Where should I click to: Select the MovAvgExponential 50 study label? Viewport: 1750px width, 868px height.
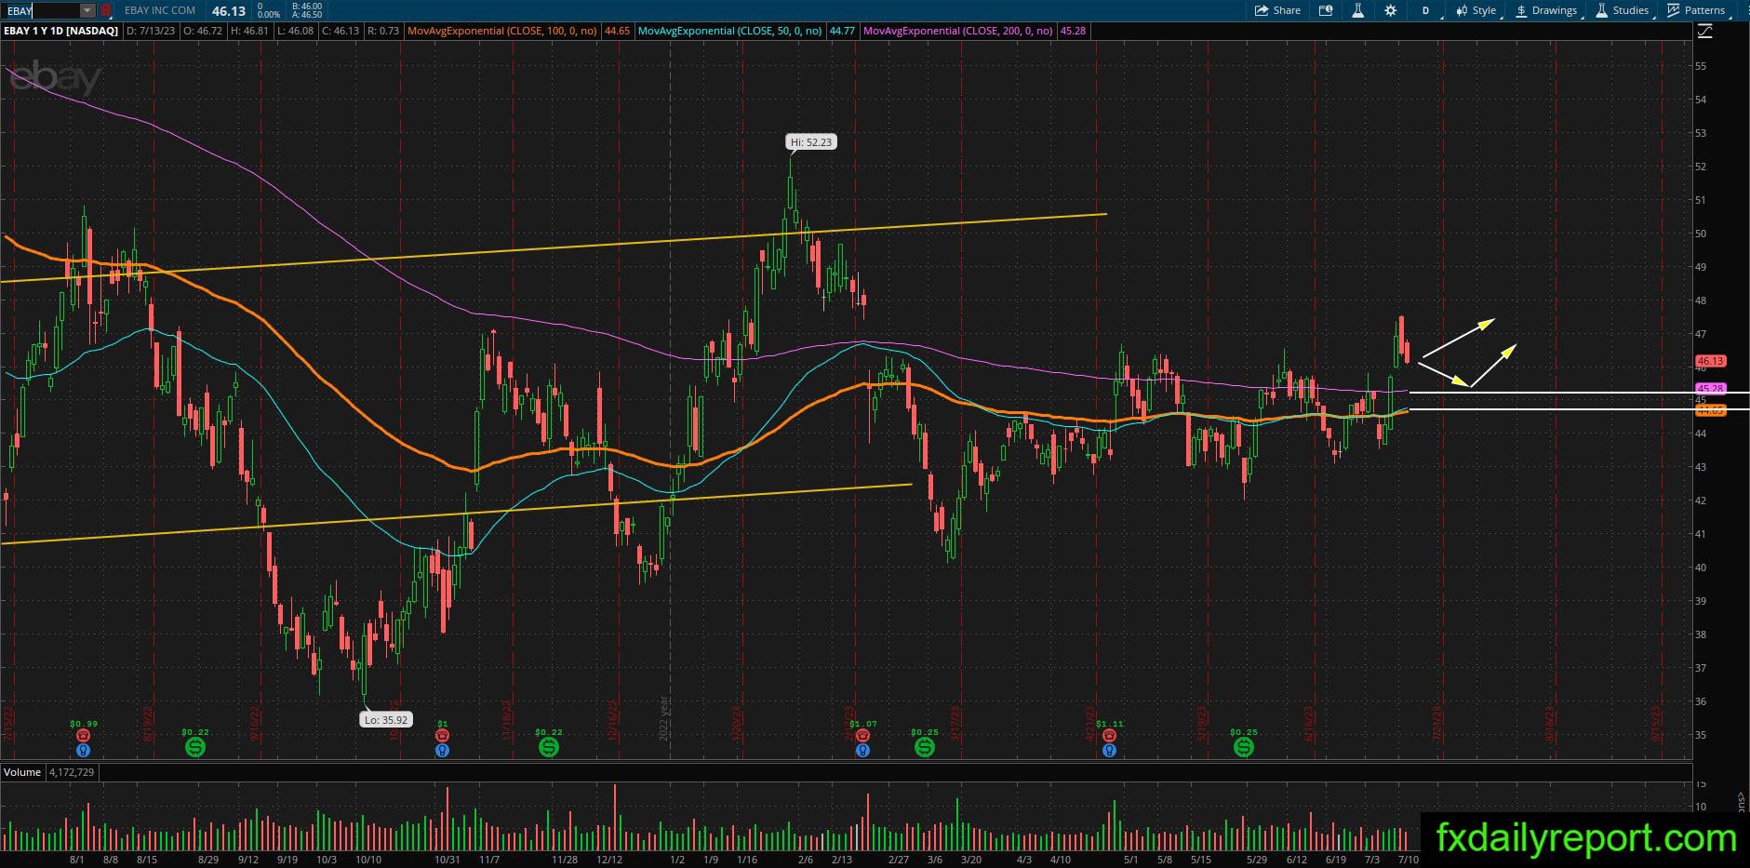coord(731,31)
